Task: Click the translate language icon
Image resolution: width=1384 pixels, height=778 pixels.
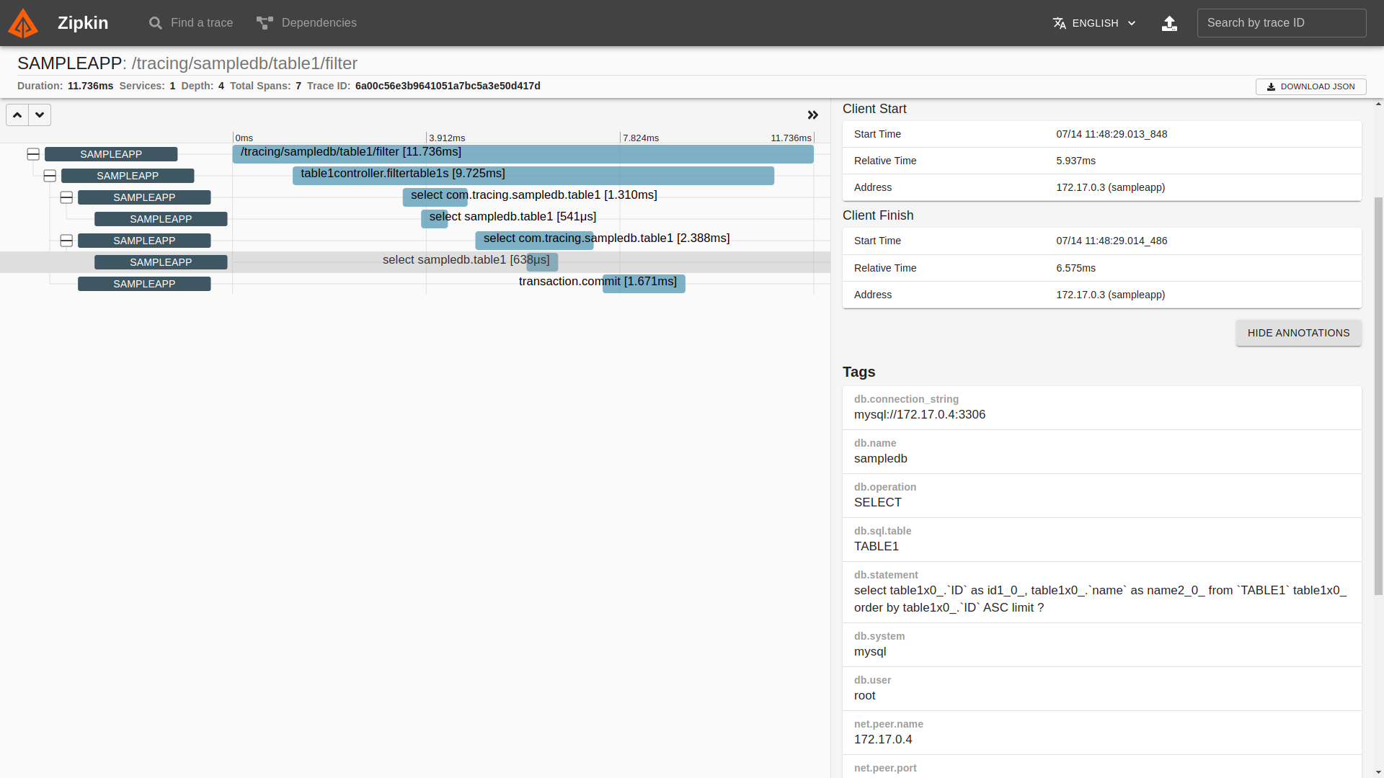Action: (1059, 23)
